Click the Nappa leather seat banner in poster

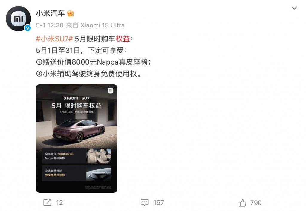(76, 156)
